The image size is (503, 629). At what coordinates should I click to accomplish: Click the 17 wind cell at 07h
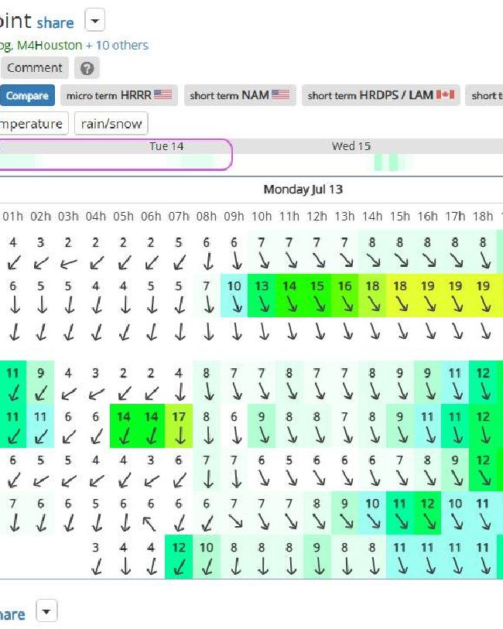click(x=179, y=426)
